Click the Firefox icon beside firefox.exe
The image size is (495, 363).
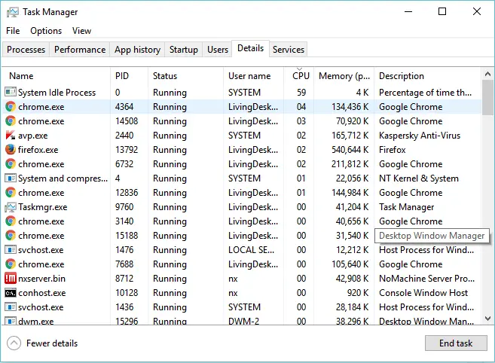11,149
